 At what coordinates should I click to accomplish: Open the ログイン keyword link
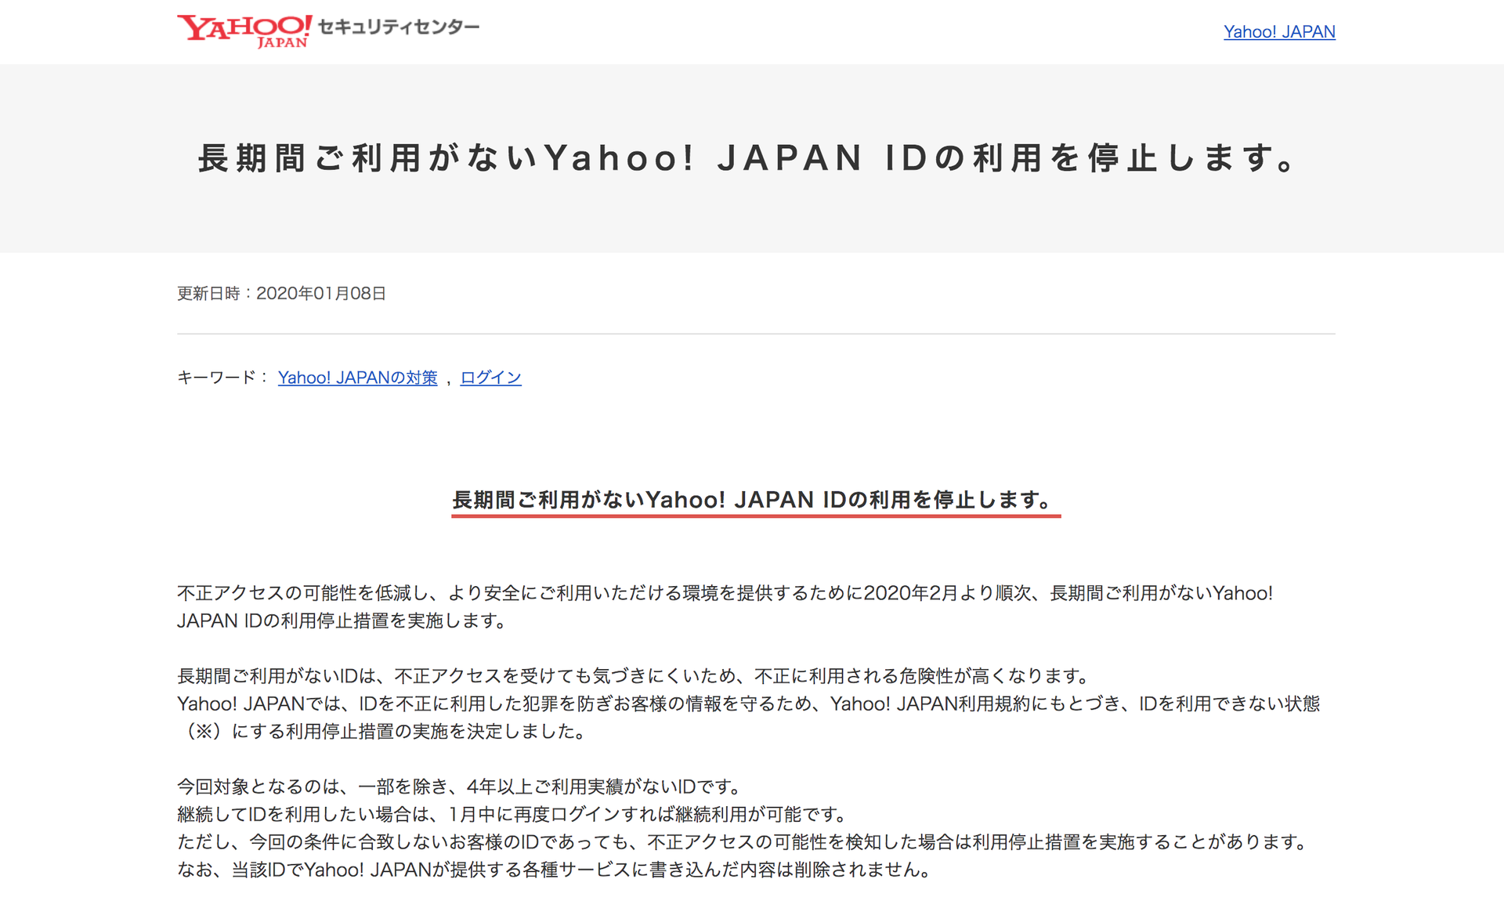tap(490, 378)
